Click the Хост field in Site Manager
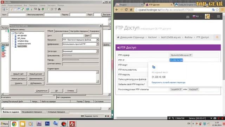Viewport: 225px width, 127px height. pyautogui.click(x=73, y=35)
